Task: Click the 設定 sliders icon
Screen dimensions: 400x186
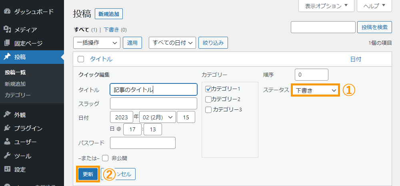Action: 7,169
